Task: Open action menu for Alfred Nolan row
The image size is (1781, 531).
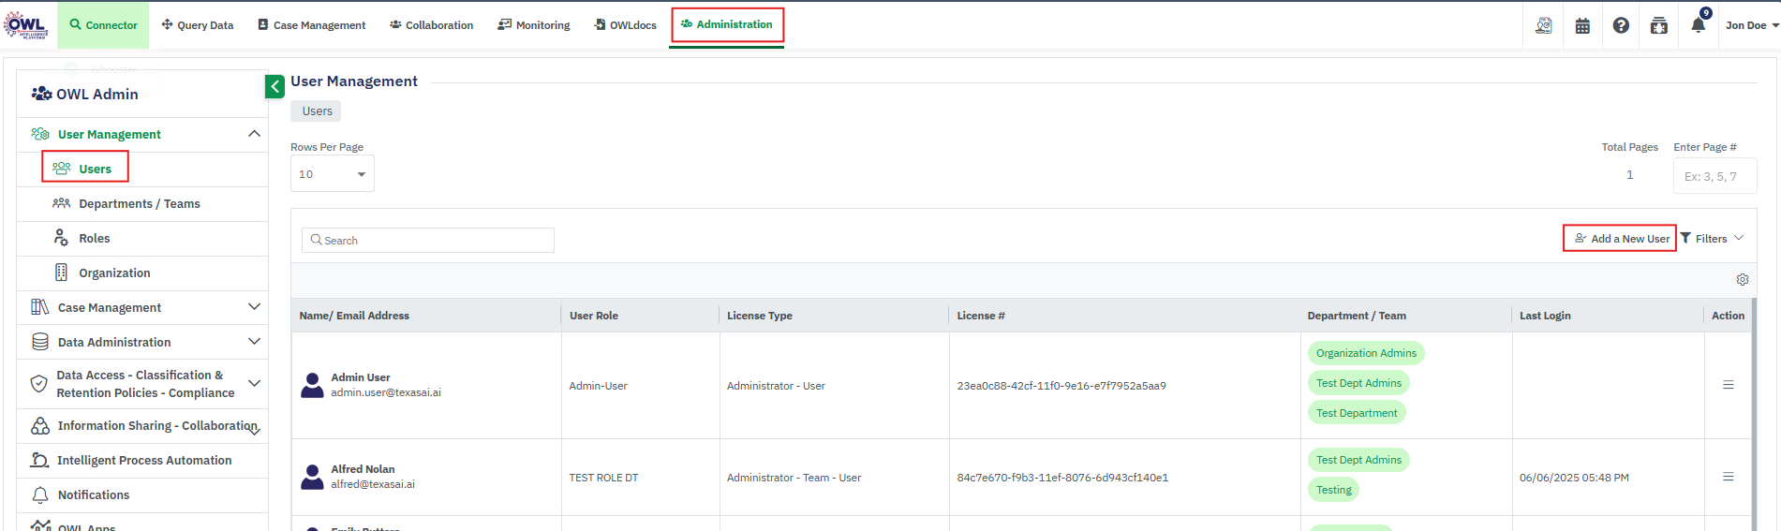Action: click(1729, 477)
